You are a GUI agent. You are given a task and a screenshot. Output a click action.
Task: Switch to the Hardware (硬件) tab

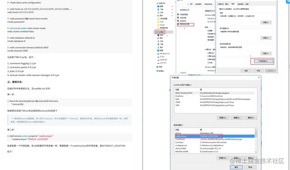pos(227,4)
